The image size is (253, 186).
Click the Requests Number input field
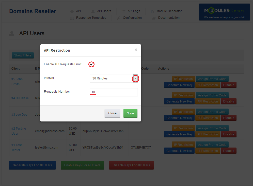click(x=114, y=92)
